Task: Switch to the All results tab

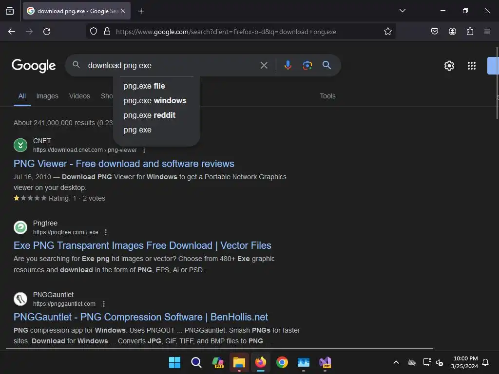Action: (x=22, y=96)
